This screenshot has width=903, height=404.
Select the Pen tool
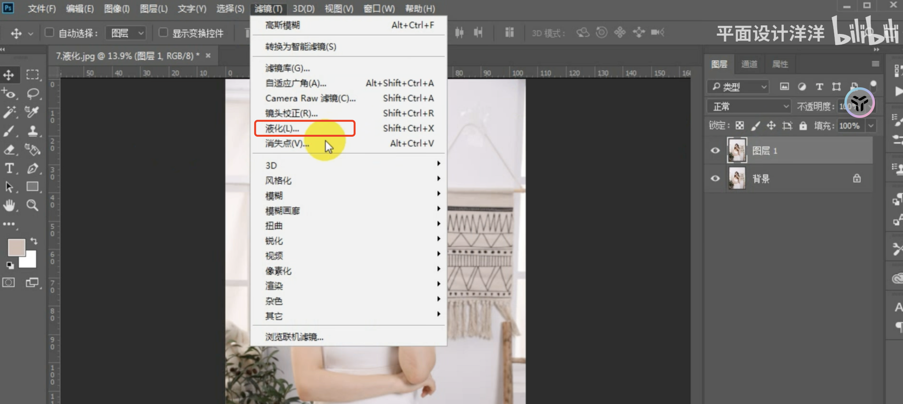coord(33,169)
